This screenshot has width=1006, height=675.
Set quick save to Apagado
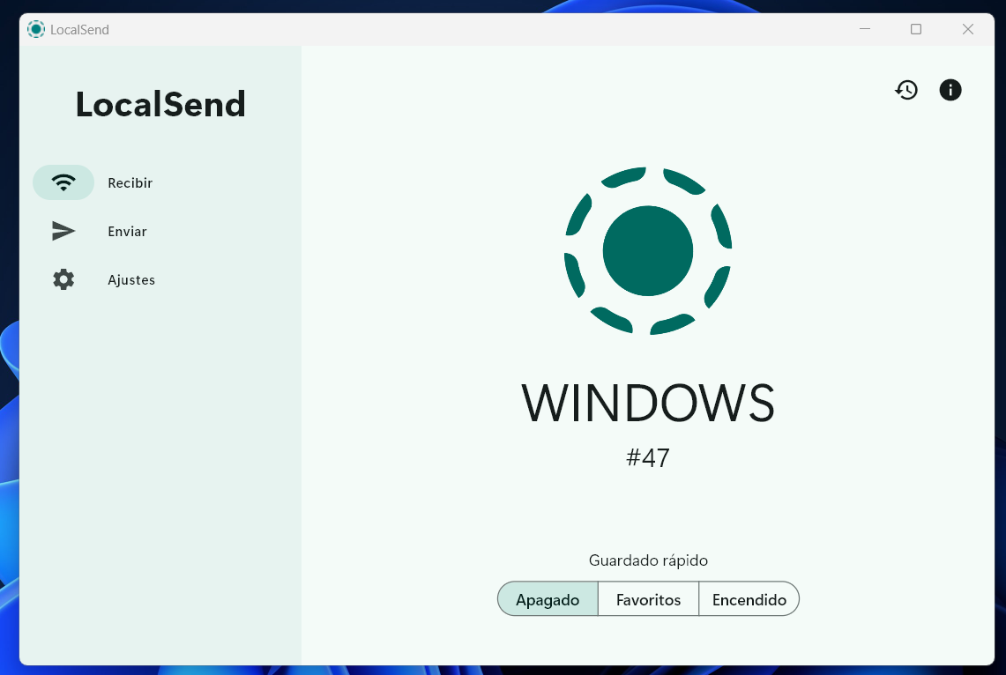[548, 598]
